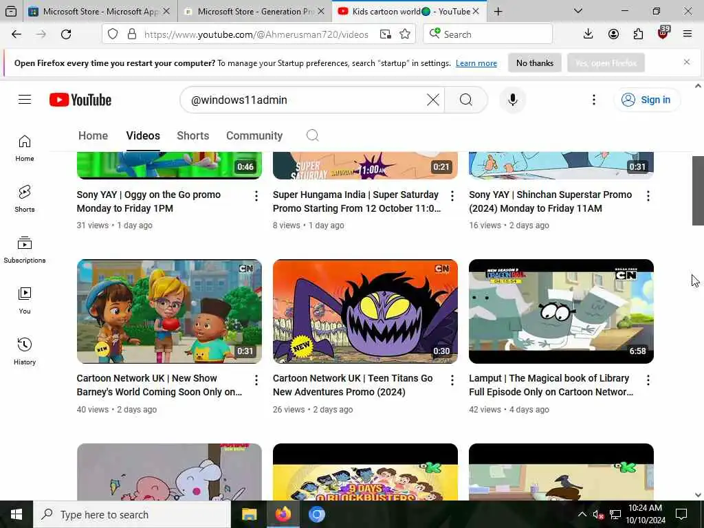
Task: Open File Explorer from the taskbar
Action: click(x=249, y=514)
